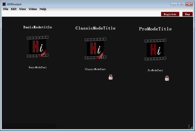Open the Video menu
This screenshot has height=131, width=195.
coord(33,9)
